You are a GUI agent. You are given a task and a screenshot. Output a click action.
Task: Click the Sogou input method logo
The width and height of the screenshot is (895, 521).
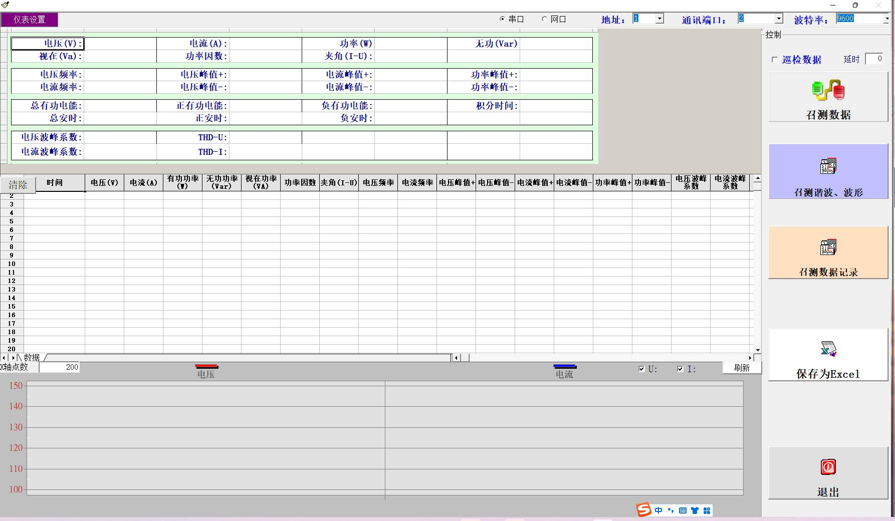tap(644, 510)
